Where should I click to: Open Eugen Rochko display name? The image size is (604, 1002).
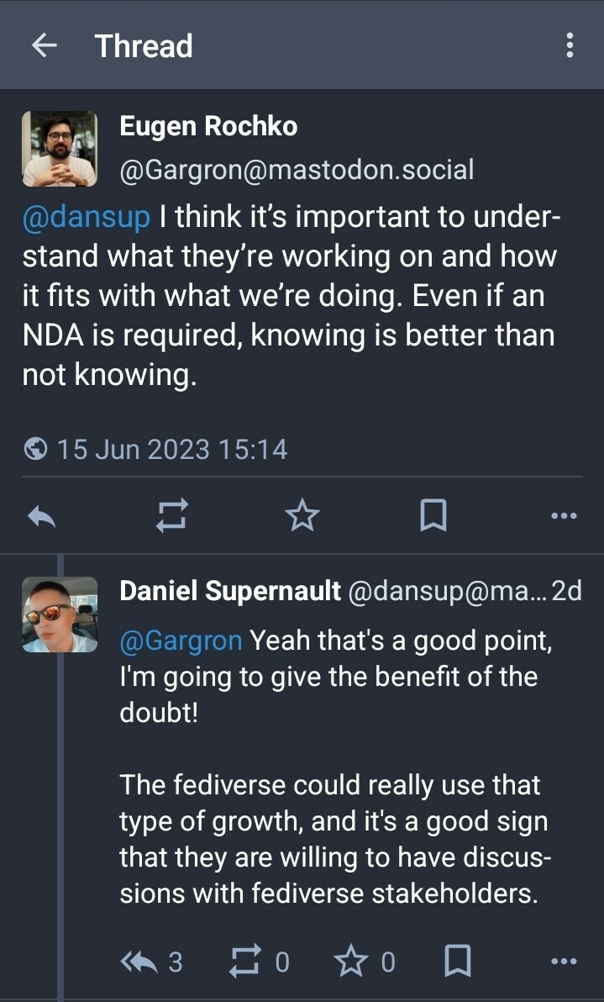pyautogui.click(x=208, y=127)
